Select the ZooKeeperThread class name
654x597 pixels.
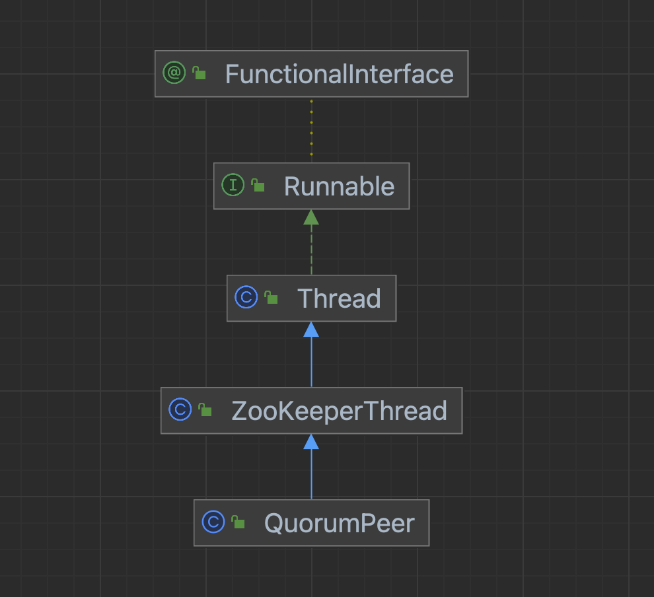(x=339, y=411)
